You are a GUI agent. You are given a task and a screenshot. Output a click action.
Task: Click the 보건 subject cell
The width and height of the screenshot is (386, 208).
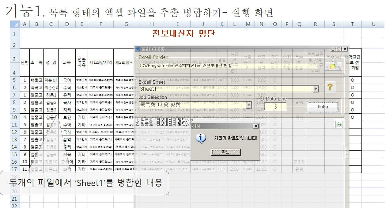tap(67, 117)
